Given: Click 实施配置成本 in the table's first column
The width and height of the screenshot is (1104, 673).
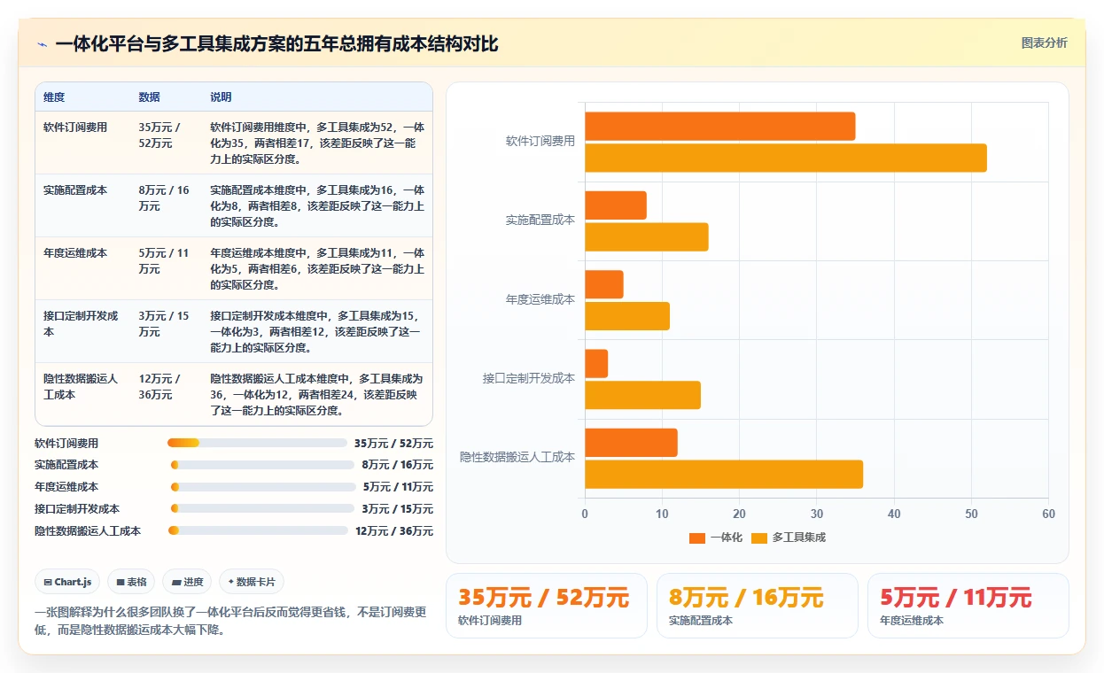Looking at the screenshot, I should pyautogui.click(x=75, y=190).
